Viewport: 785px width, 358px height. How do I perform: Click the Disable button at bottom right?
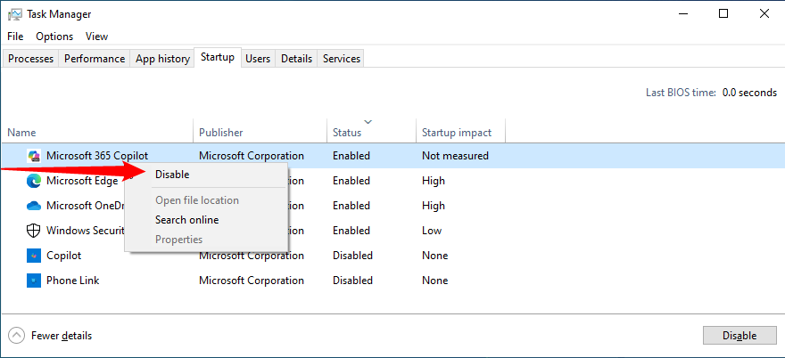740,336
